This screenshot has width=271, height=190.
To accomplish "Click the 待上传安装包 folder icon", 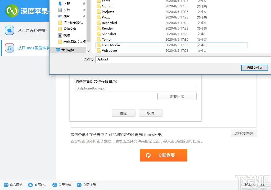I will (60, 23).
